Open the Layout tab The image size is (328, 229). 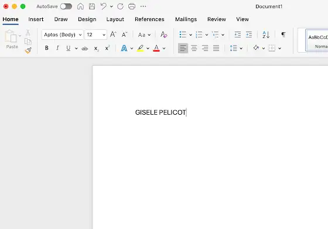(x=115, y=19)
